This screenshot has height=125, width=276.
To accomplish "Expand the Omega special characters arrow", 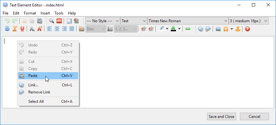I will click(x=232, y=29).
